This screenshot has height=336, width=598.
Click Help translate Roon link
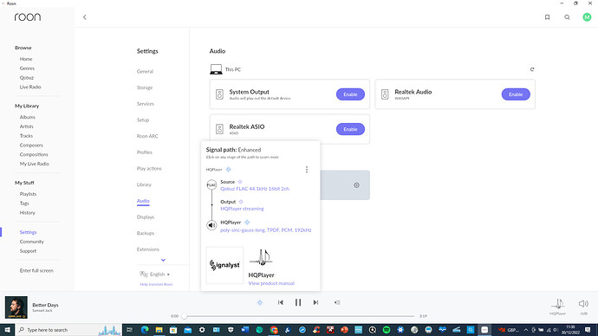pyautogui.click(x=156, y=284)
